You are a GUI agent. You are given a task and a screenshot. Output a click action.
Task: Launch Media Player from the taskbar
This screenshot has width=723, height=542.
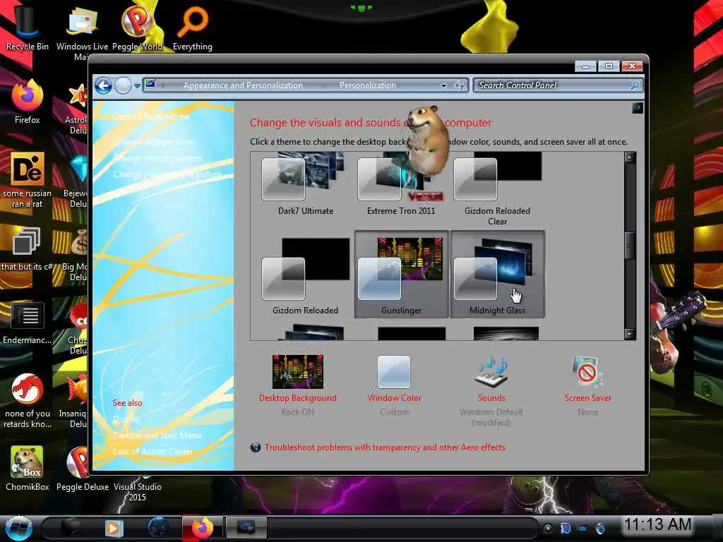pos(114,528)
